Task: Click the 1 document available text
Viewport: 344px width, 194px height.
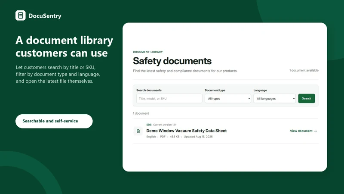Action: [304, 70]
